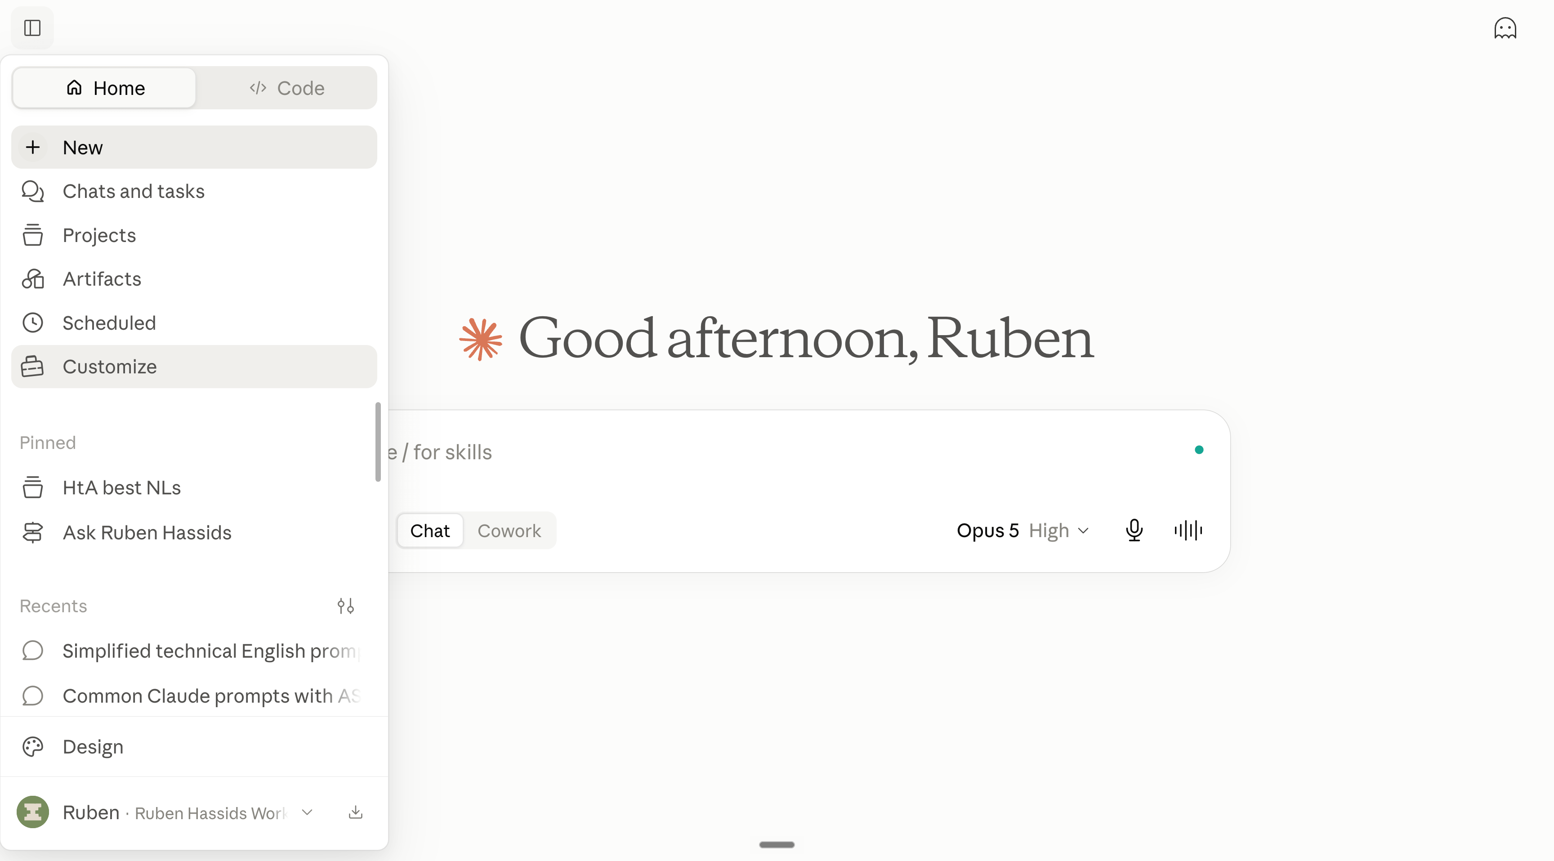The height and width of the screenshot is (861, 1554).
Task: Click the Projects stack icon
Action: click(x=32, y=235)
